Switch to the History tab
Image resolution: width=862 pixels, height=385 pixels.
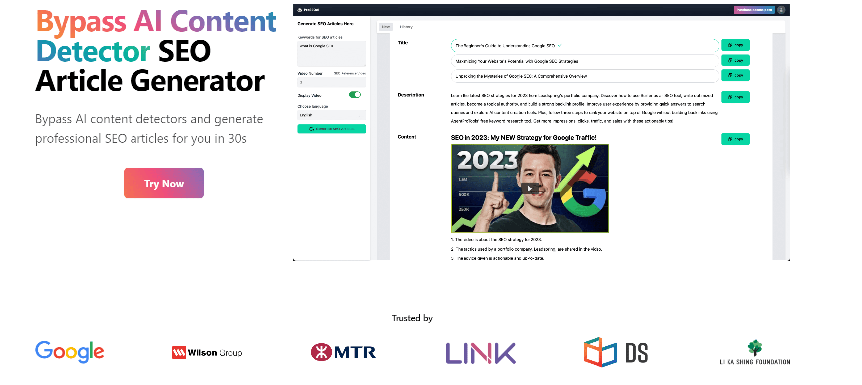click(x=406, y=27)
